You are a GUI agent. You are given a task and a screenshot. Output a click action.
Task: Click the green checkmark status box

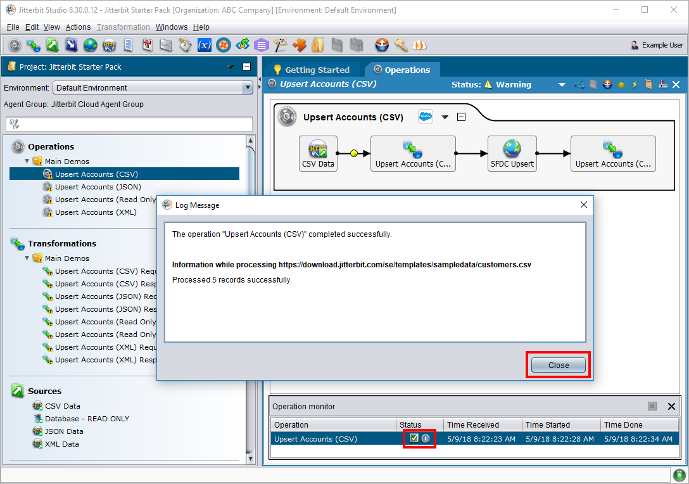click(x=414, y=438)
